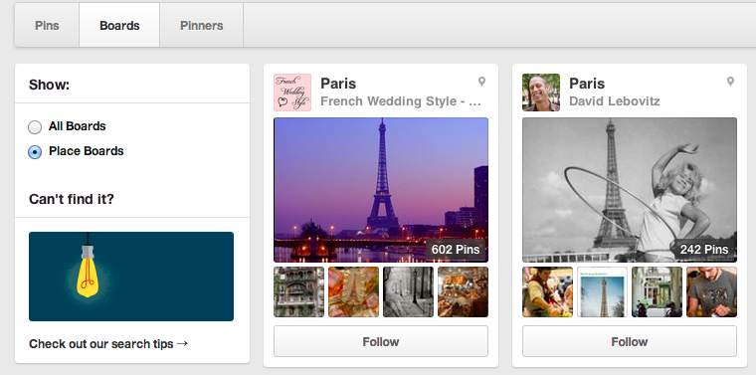The image size is (756, 375).
Task: Switch to the Pins tab
Action: (x=47, y=26)
